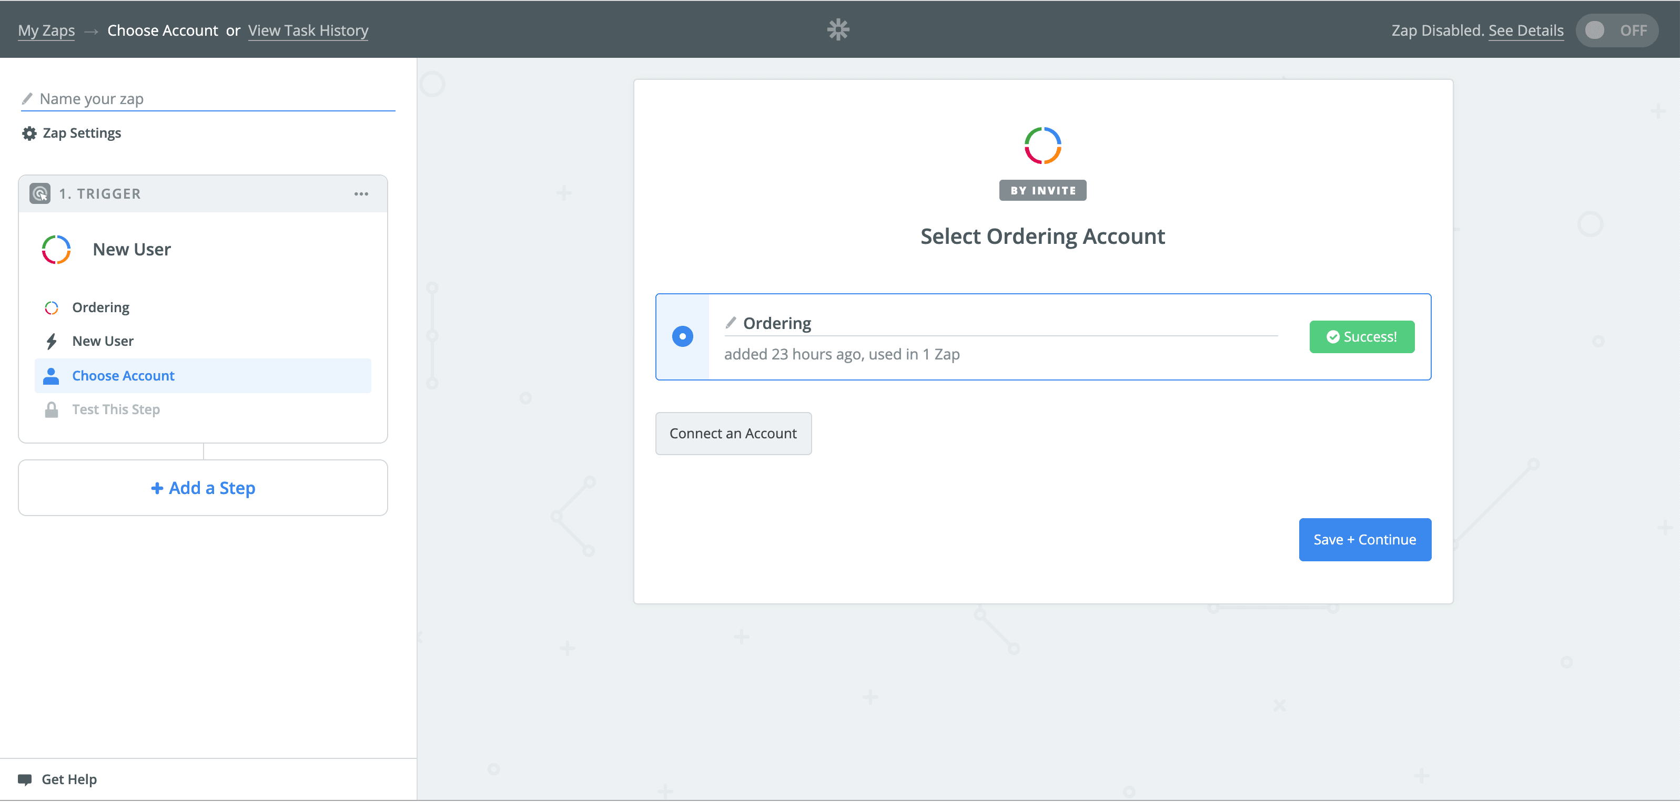Click Save + Continue button
The width and height of the screenshot is (1680, 802).
[1364, 540]
